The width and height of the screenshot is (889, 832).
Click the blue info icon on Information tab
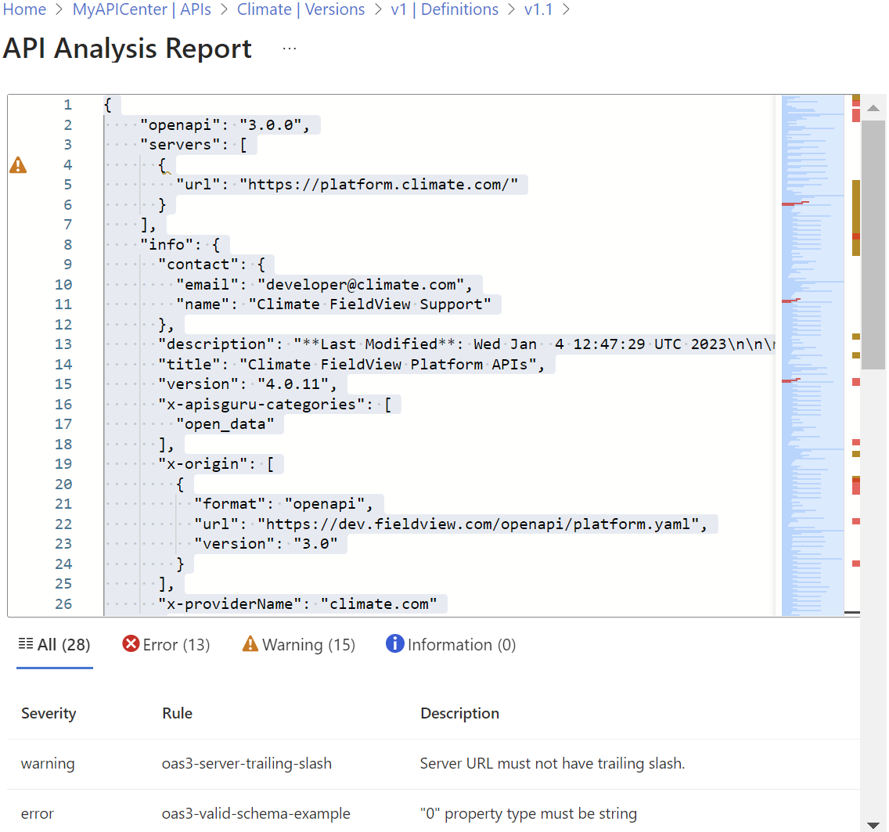(x=395, y=644)
